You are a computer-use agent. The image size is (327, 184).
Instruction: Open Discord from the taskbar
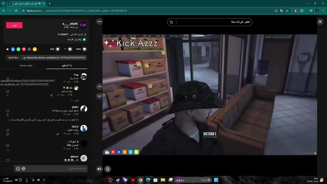coord(125,180)
